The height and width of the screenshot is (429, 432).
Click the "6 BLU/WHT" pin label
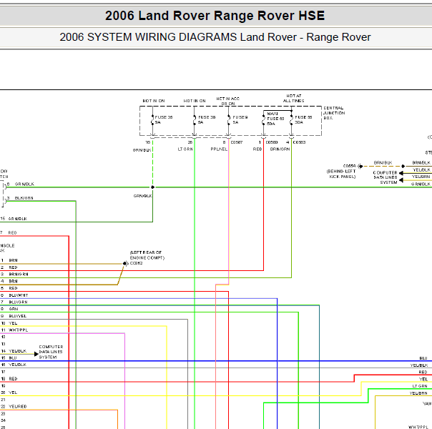point(14,295)
